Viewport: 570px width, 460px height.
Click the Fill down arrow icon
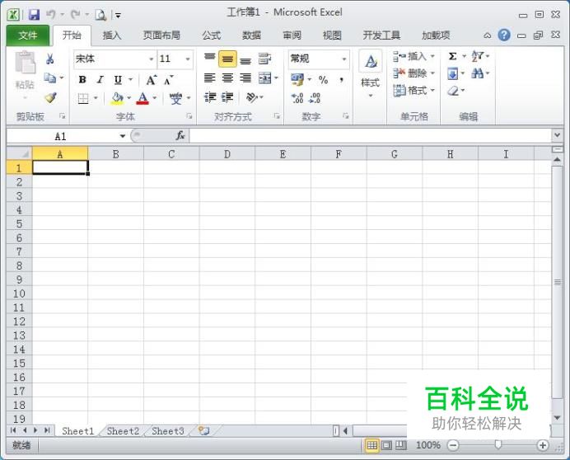452,74
